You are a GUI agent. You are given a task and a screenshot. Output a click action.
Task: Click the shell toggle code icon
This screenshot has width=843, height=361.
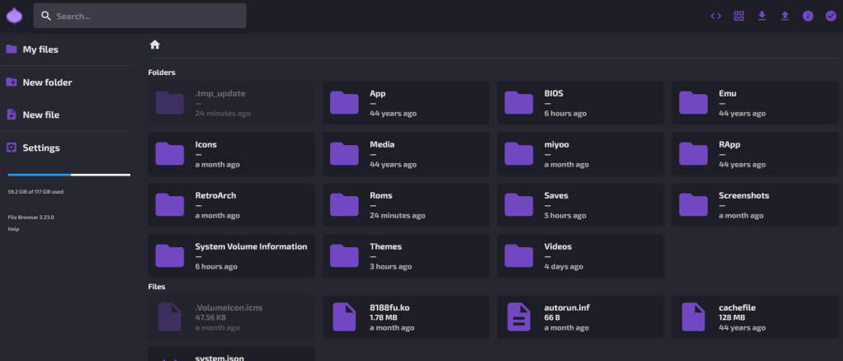click(x=716, y=16)
